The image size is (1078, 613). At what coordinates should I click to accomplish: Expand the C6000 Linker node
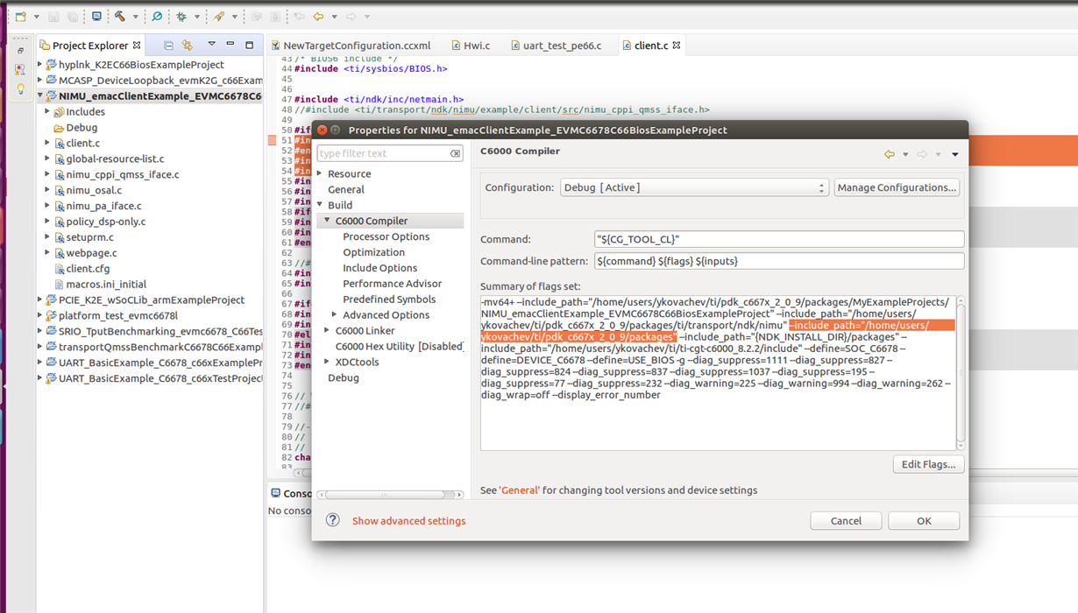click(x=328, y=330)
